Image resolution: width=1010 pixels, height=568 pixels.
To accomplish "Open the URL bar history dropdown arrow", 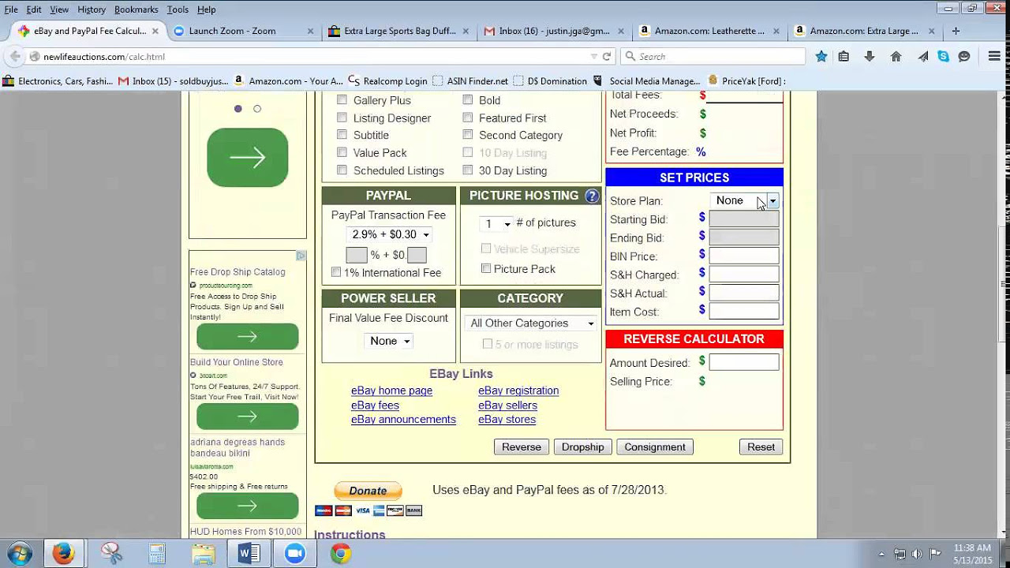I will [594, 56].
